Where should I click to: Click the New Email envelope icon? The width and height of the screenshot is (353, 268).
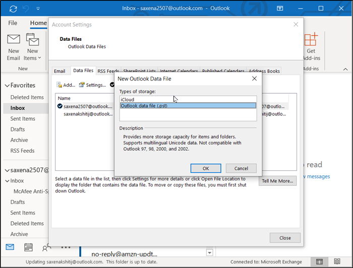(x=14, y=40)
